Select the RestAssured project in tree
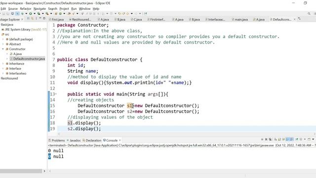This screenshot has width=316, height=178. tap(9, 78)
